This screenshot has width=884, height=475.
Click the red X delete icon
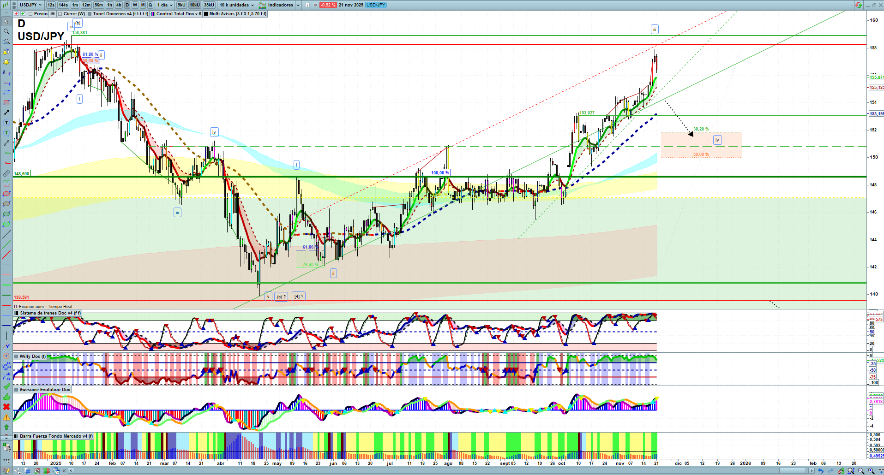(6, 407)
